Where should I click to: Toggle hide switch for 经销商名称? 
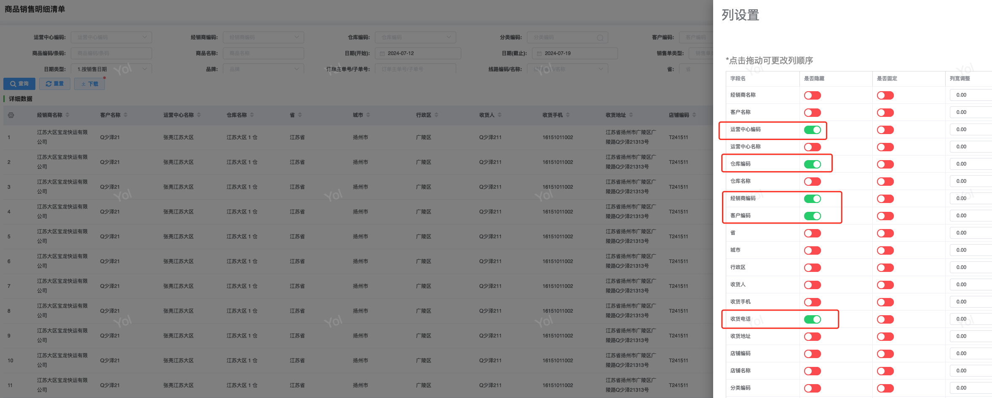click(x=813, y=95)
